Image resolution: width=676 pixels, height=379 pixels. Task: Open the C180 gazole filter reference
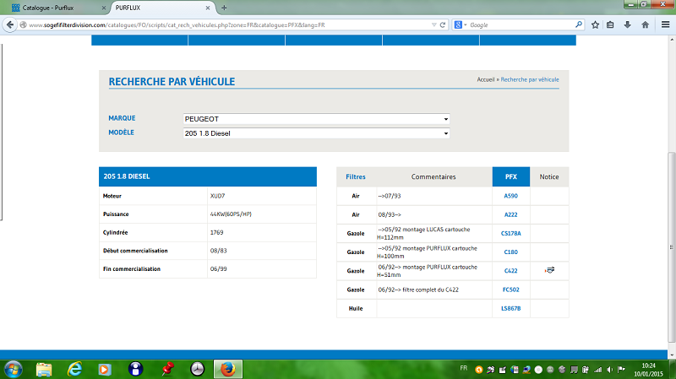tap(511, 252)
